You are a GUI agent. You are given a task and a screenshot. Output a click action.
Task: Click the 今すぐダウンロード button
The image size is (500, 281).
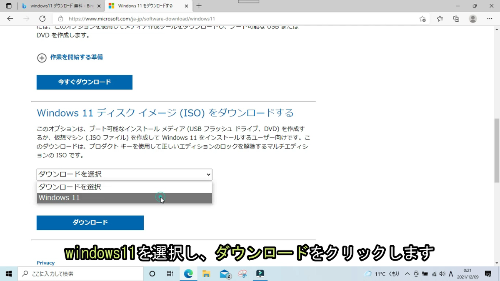(x=85, y=82)
